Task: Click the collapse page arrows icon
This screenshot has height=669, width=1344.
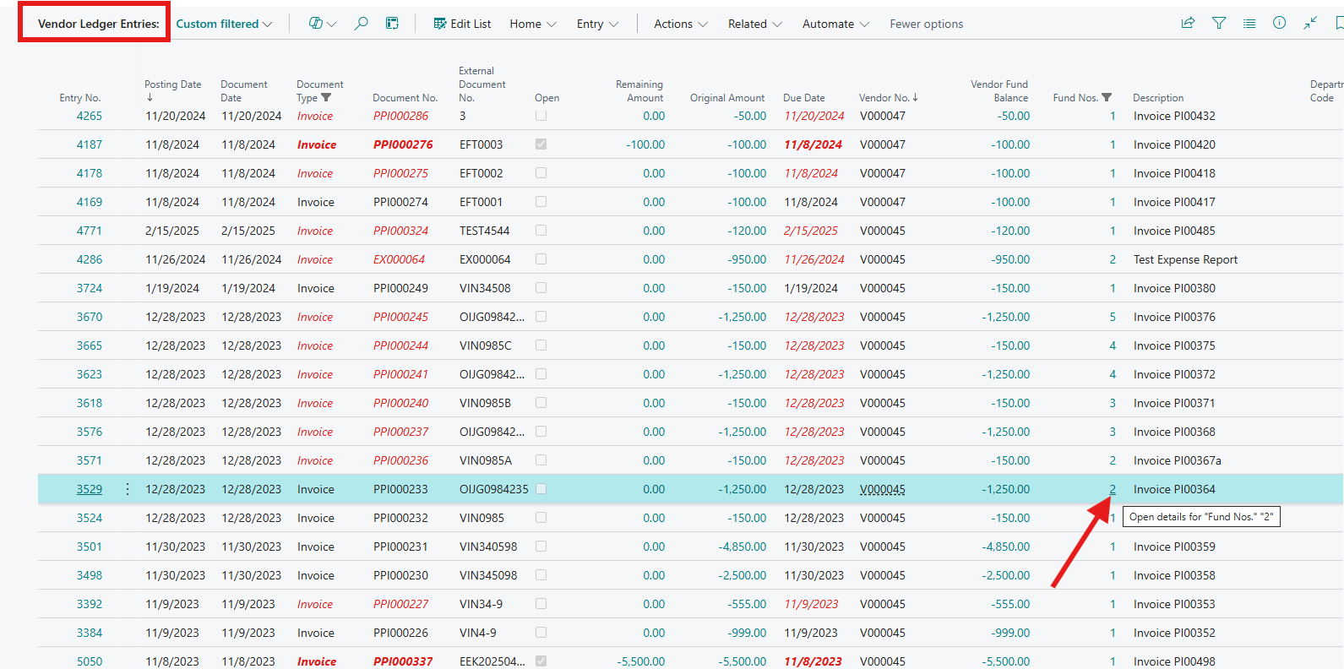Action: pos(1310,24)
